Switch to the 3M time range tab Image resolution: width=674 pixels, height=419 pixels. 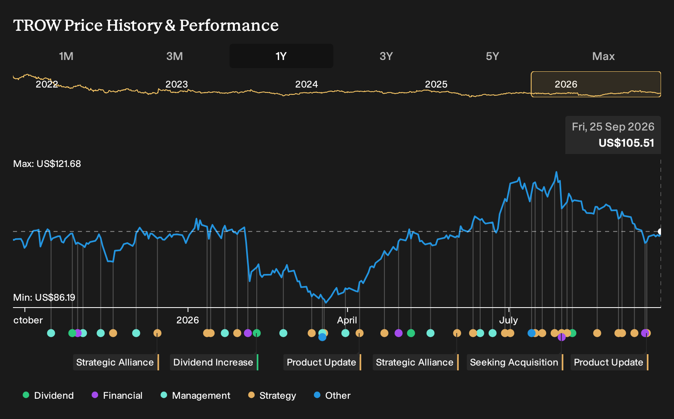[174, 56]
